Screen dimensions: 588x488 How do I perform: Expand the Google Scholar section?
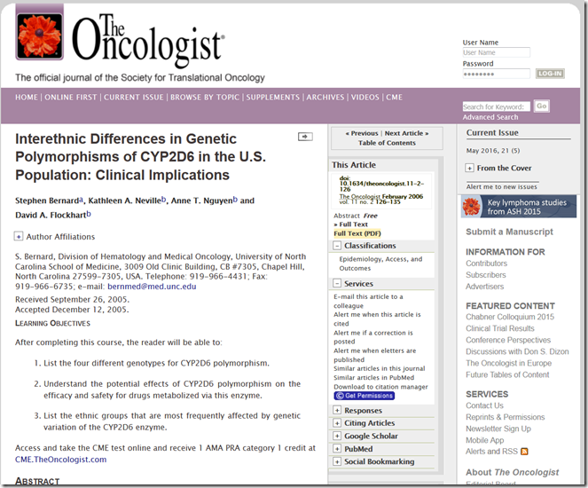(x=337, y=436)
